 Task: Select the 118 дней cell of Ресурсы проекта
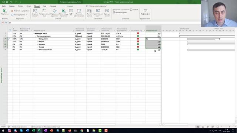(x=80, y=36)
